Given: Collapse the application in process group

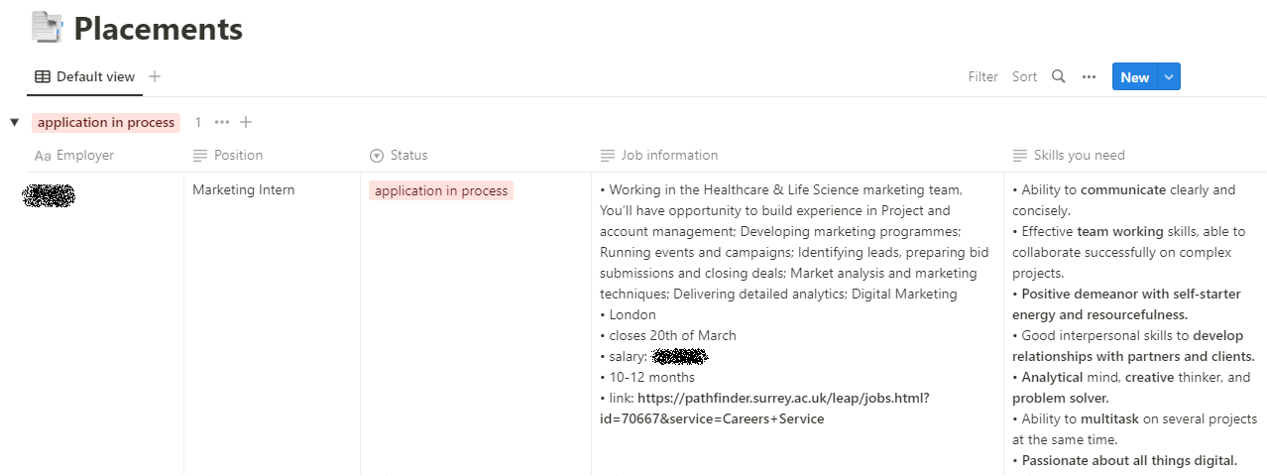Looking at the screenshot, I should (x=14, y=122).
